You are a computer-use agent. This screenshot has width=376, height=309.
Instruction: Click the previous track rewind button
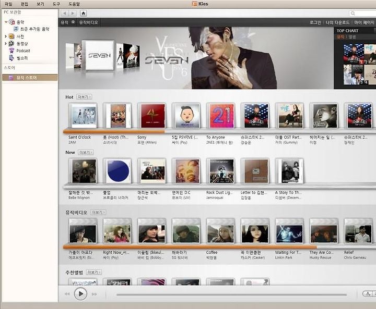coord(67,294)
